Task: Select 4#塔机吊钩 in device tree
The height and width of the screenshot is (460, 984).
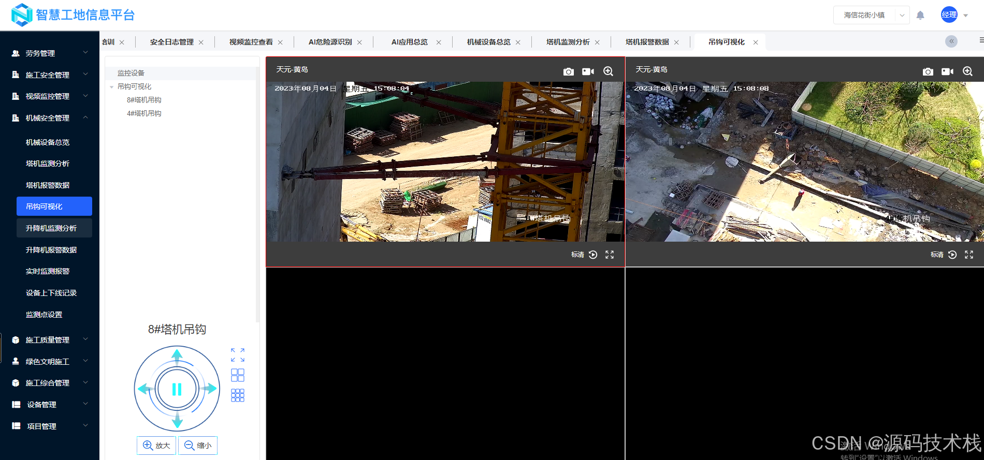Action: pyautogui.click(x=144, y=113)
